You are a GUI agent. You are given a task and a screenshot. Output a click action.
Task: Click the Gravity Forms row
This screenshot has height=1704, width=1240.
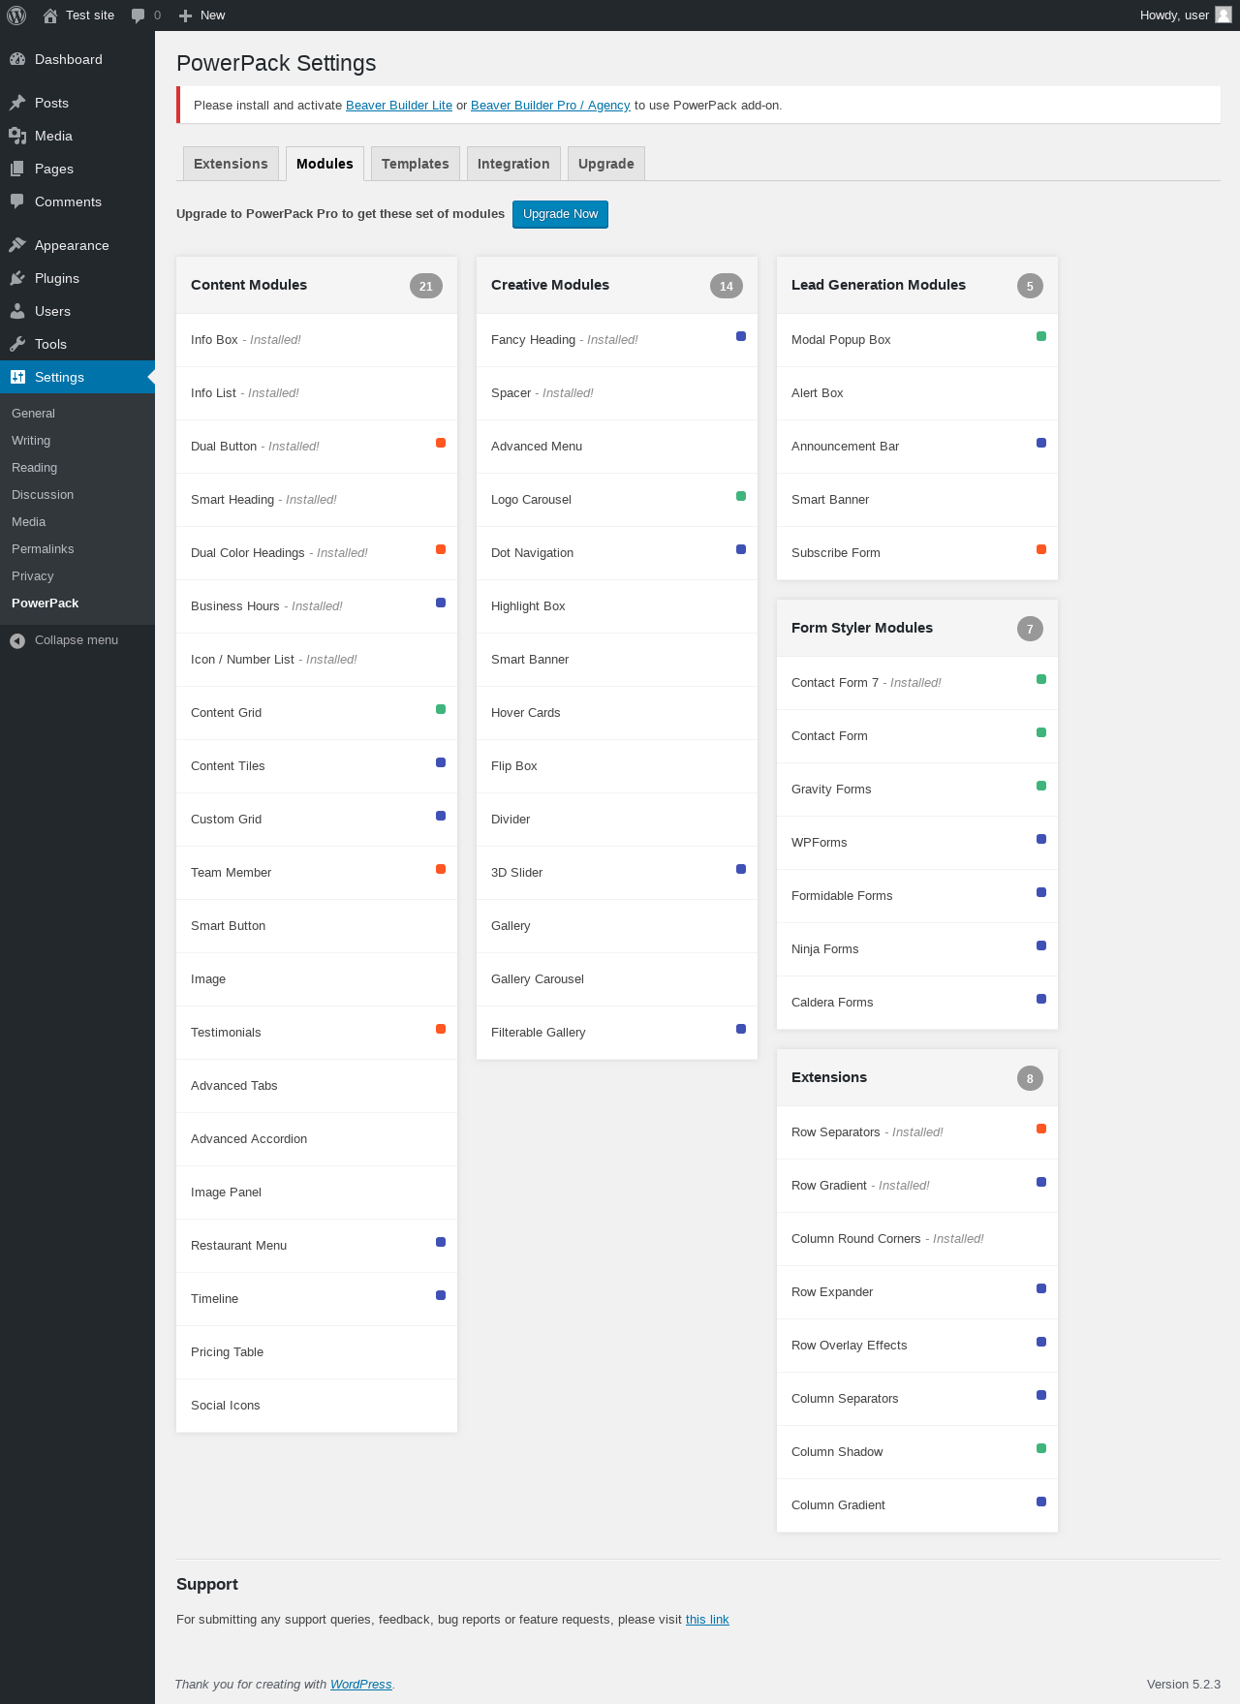[917, 790]
